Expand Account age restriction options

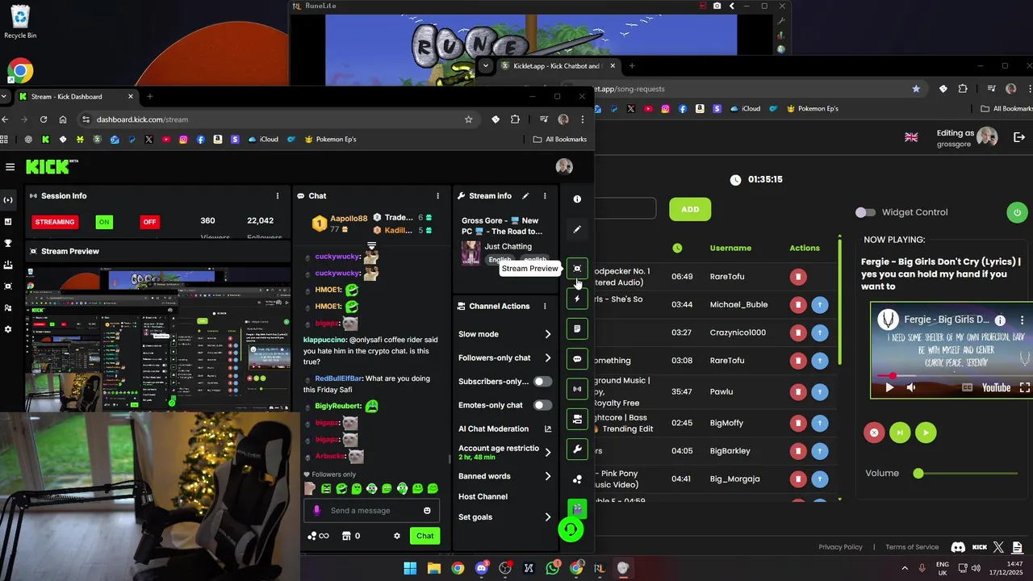tap(548, 452)
